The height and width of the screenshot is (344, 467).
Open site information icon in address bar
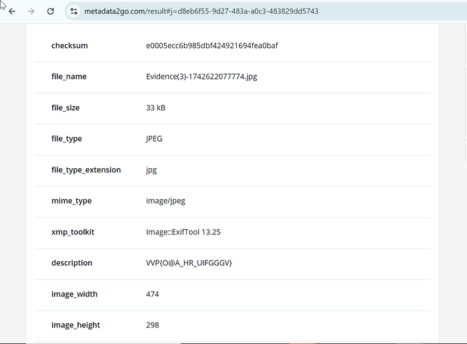(73, 11)
